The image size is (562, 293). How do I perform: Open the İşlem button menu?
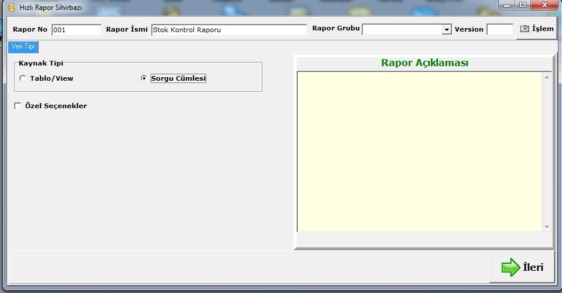click(536, 29)
